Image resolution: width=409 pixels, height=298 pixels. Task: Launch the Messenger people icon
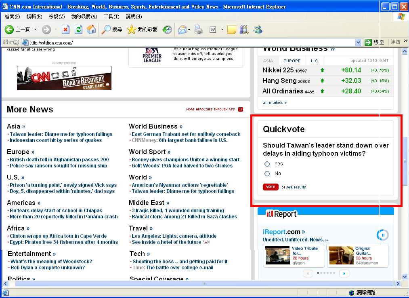tap(258, 30)
